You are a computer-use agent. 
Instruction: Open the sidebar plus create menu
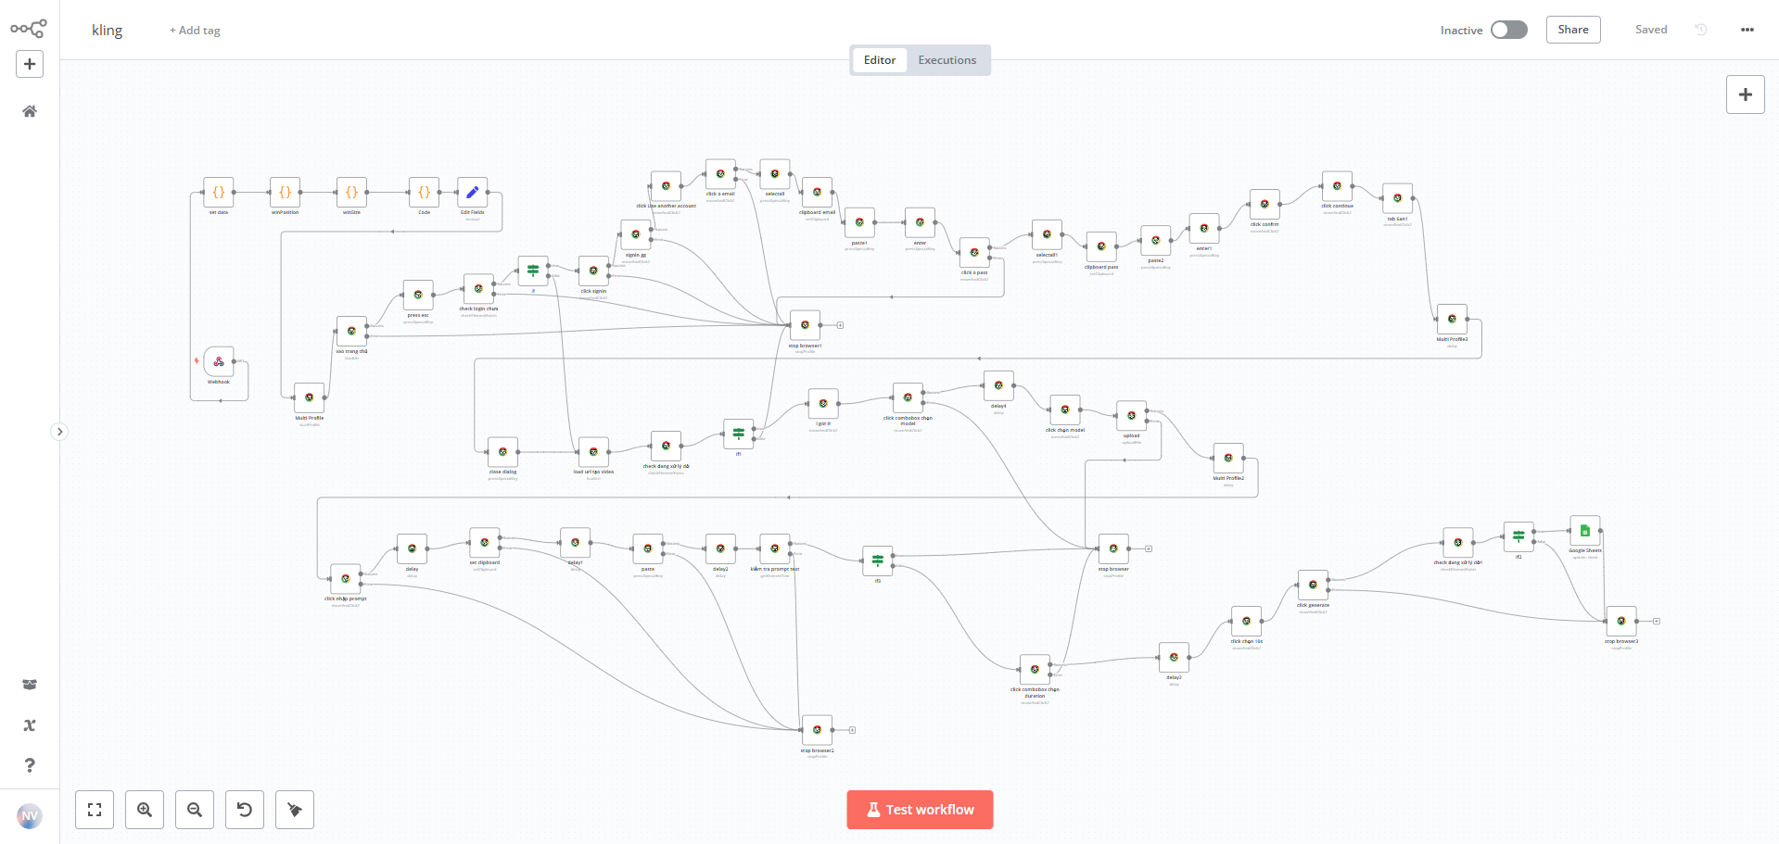(30, 64)
